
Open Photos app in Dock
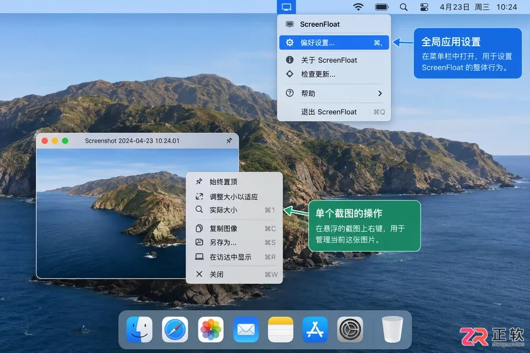211,329
